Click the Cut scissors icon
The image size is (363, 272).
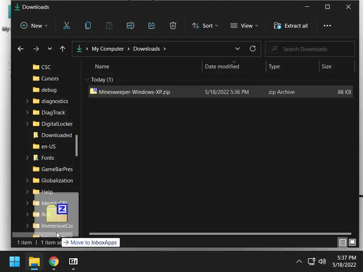tap(66, 25)
